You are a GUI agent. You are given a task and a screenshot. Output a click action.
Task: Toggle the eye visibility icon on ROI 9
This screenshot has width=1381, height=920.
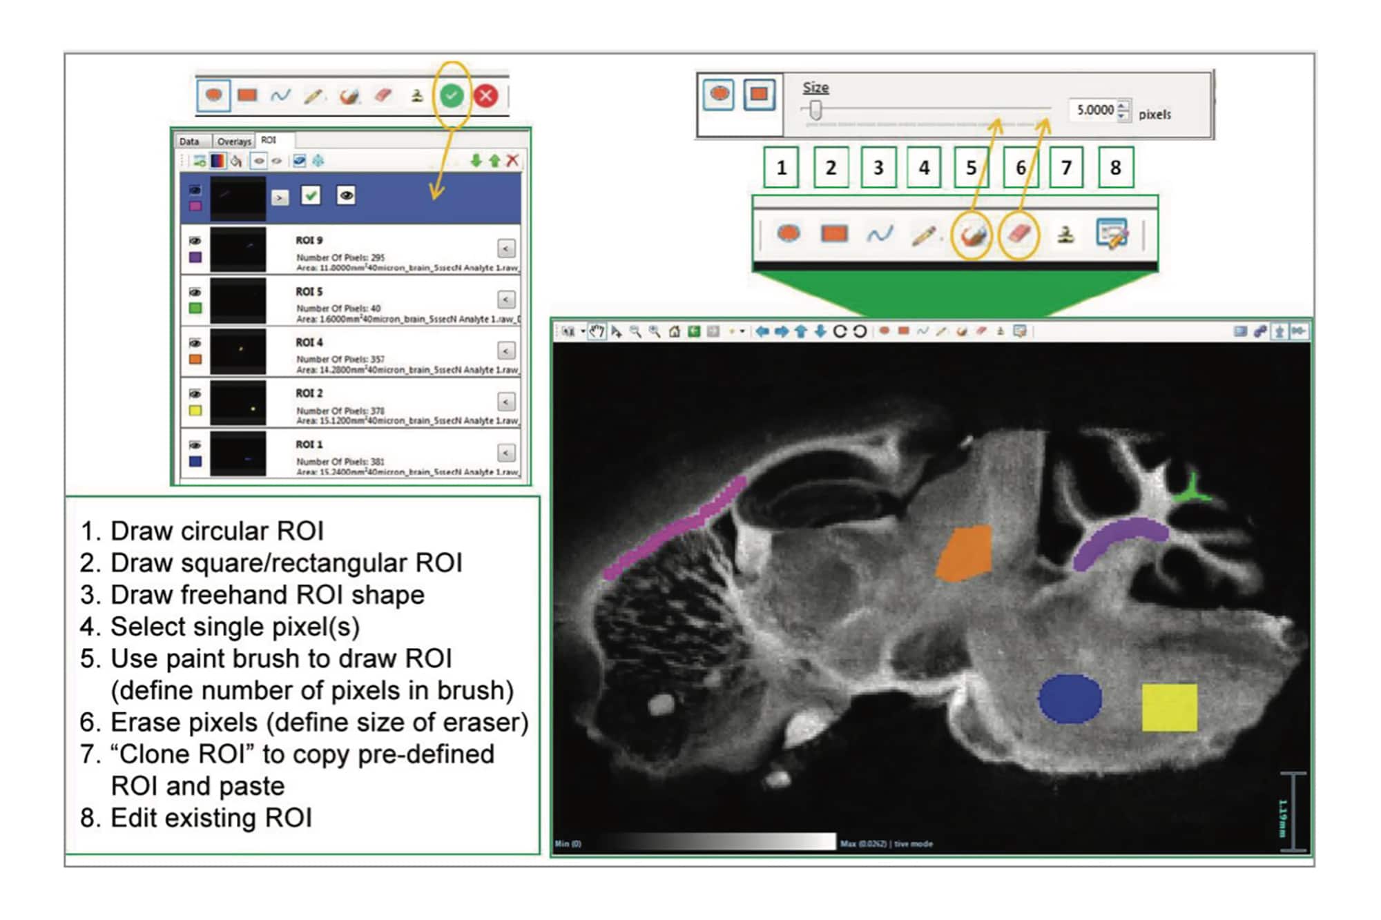[x=194, y=241]
